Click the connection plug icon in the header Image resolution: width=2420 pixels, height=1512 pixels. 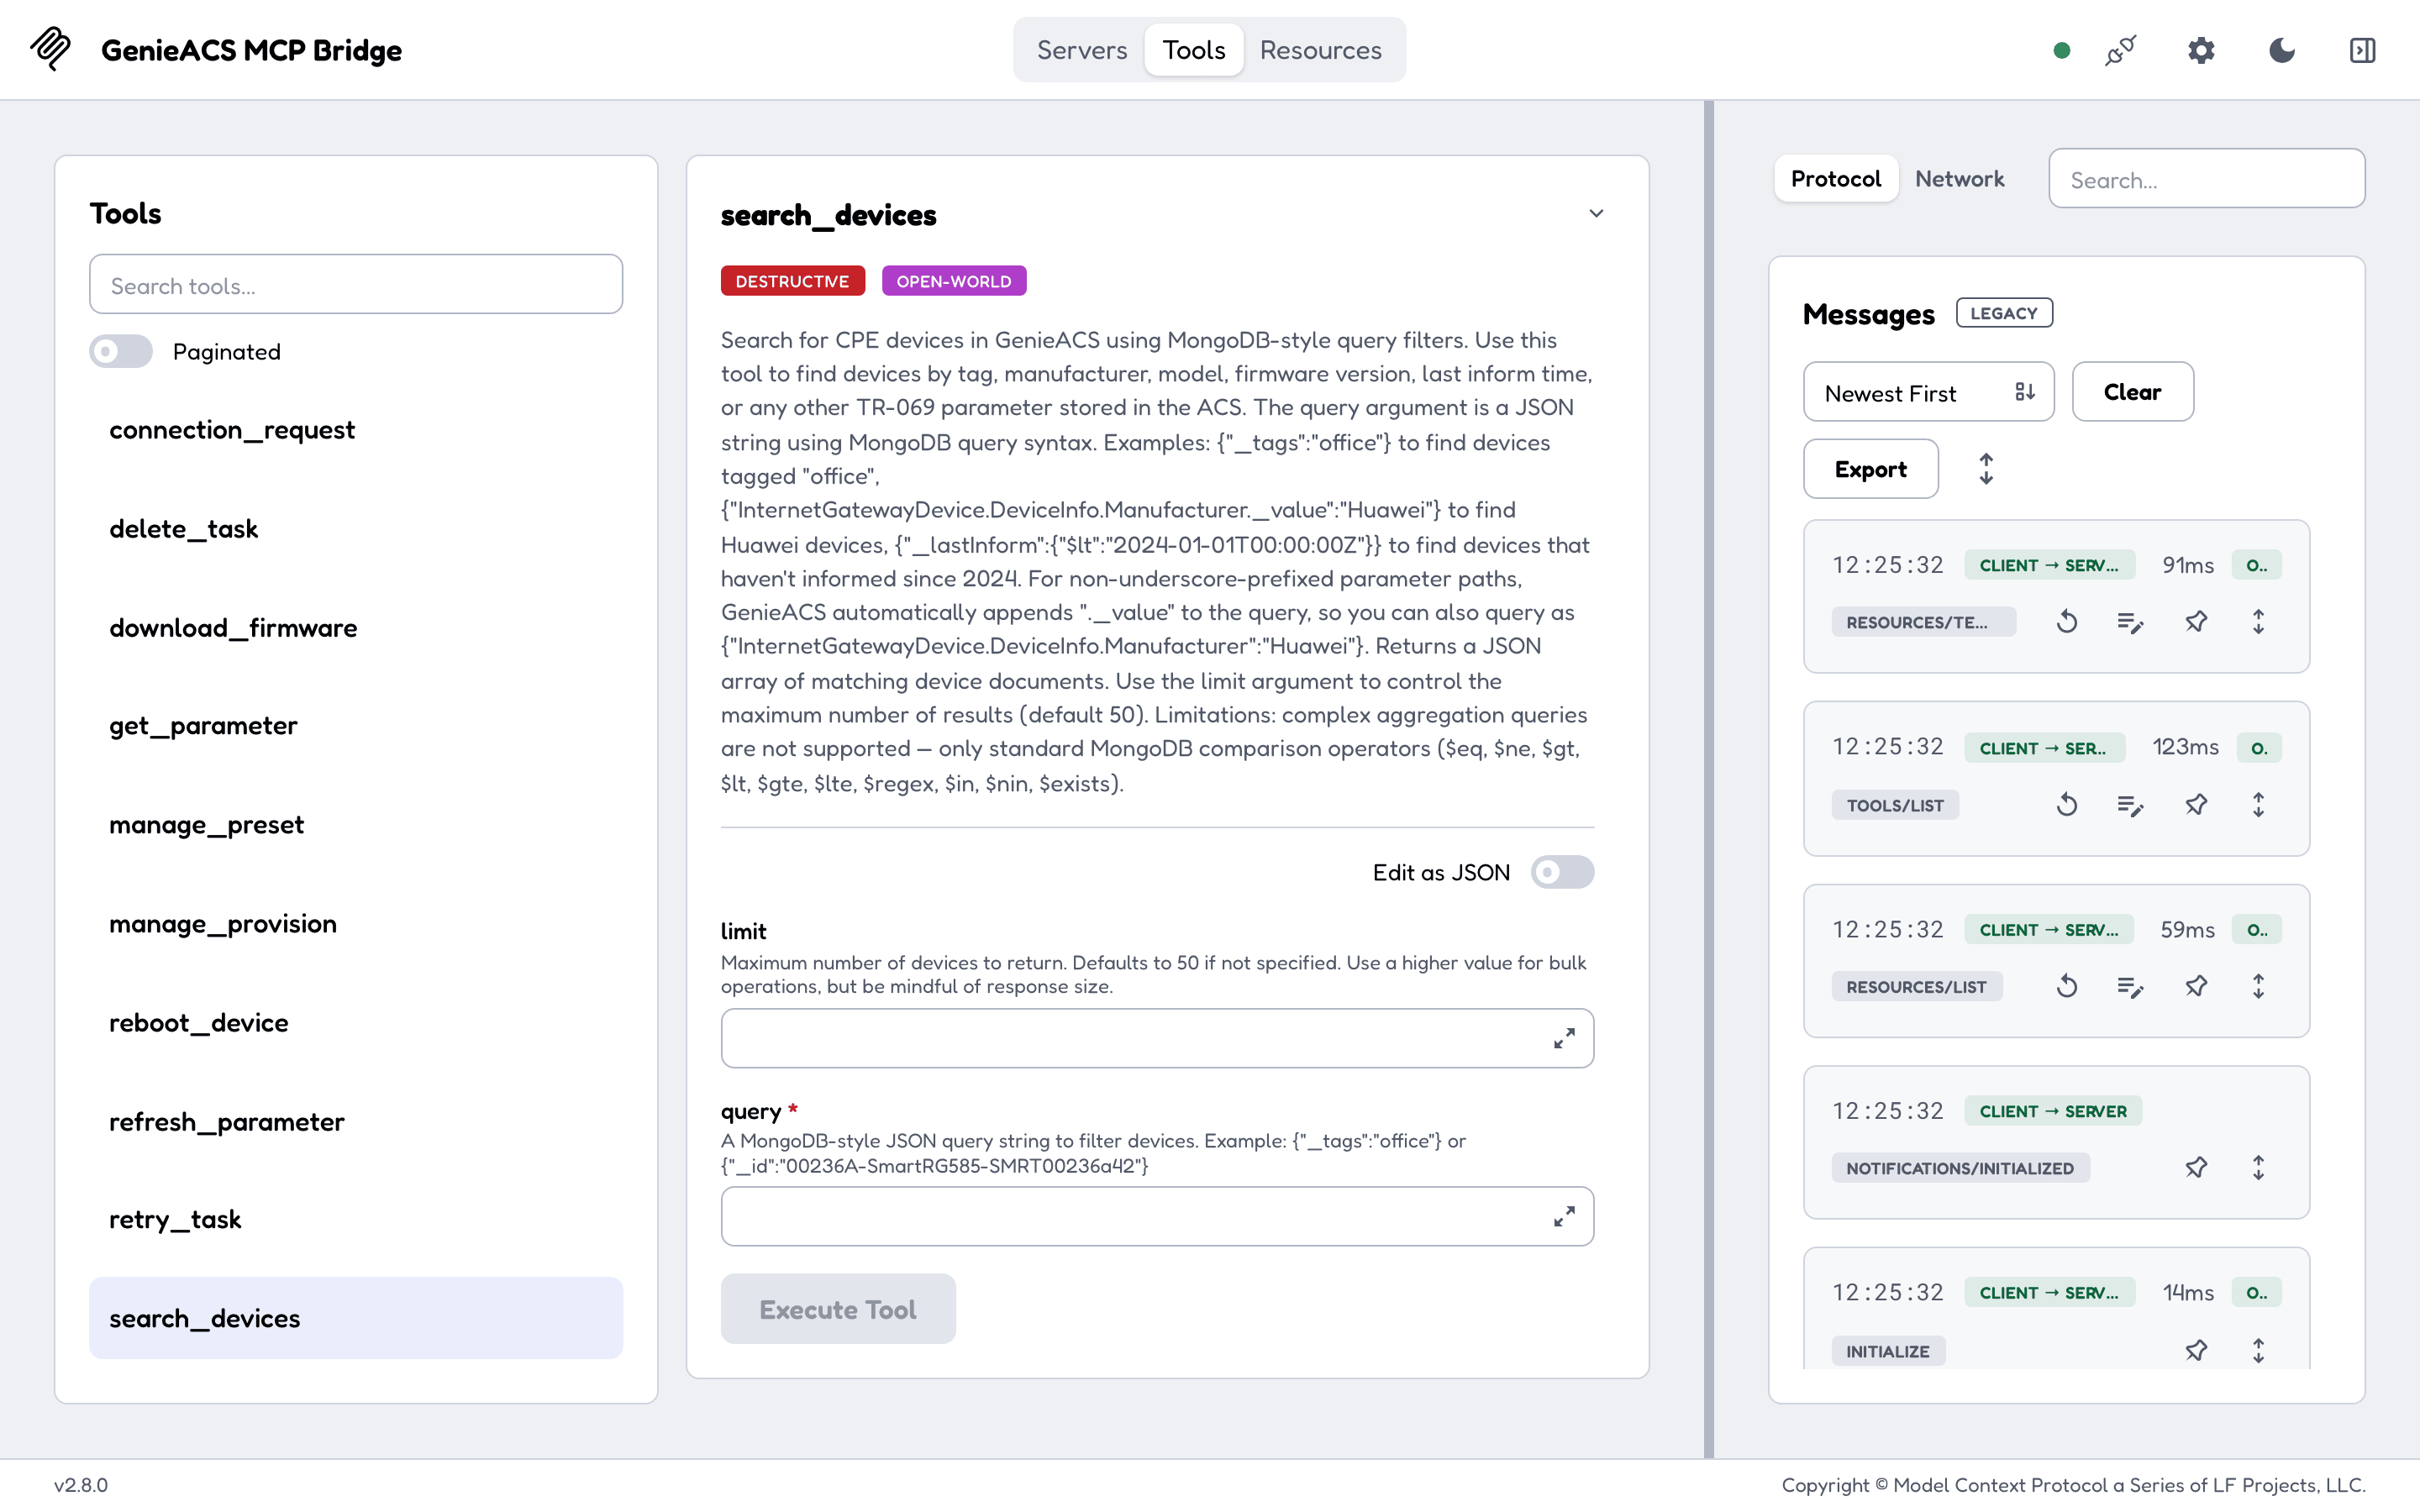[x=2120, y=50]
